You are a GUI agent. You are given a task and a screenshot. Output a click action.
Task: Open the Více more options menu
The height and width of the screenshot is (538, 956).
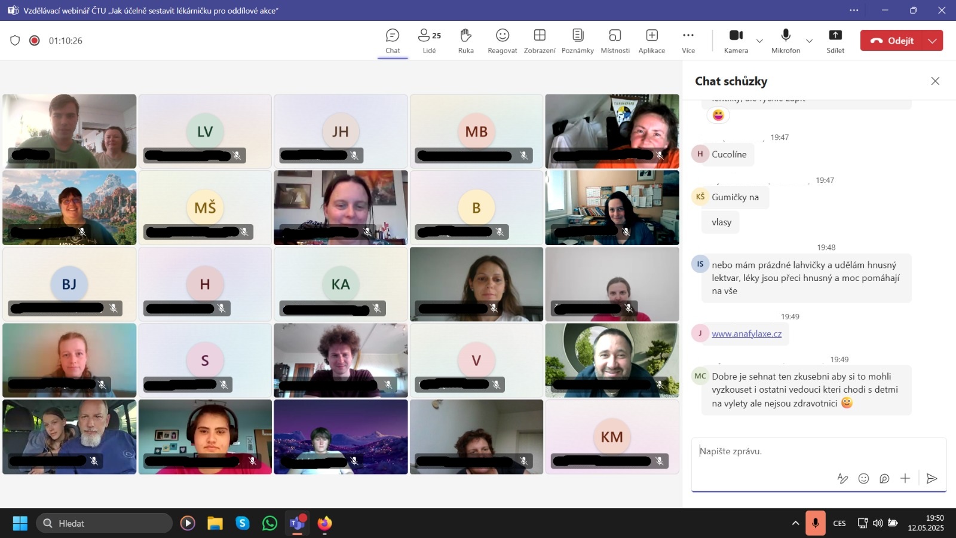688,41
